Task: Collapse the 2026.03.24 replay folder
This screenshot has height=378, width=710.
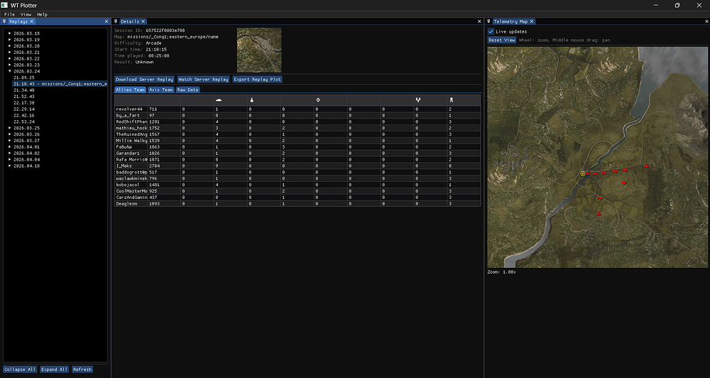Action: pyautogui.click(x=10, y=71)
